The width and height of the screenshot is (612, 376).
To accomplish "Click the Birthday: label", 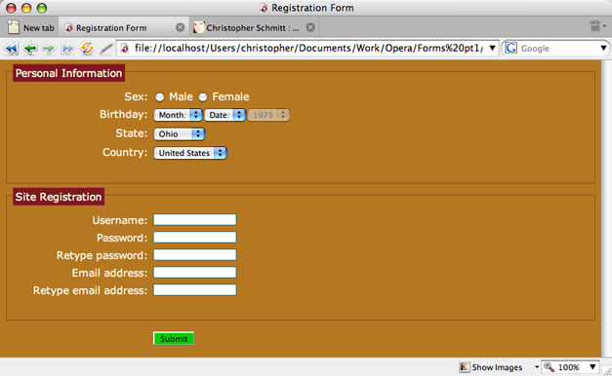I will [x=123, y=114].
